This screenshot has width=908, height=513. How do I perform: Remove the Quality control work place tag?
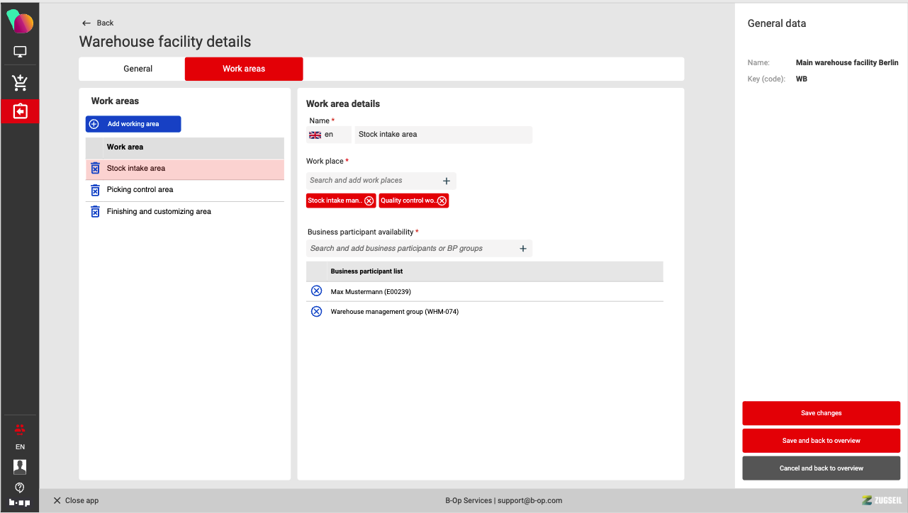coord(442,201)
